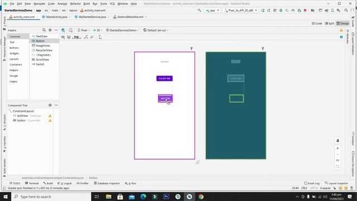Image resolution: width=357 pixels, height=201 pixels.
Task: Switch to MyStartedService.java tab
Action: tap(92, 17)
